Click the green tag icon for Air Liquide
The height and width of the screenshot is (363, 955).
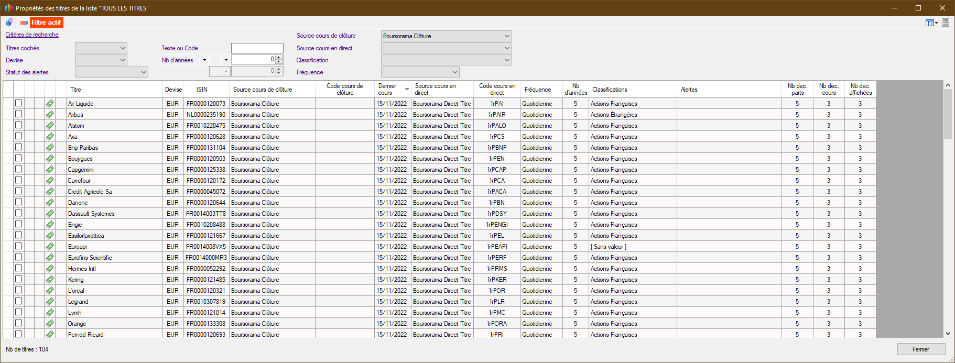[x=50, y=104]
